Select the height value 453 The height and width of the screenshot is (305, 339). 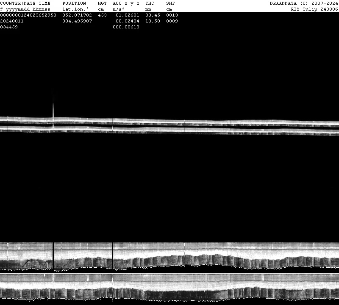click(x=102, y=15)
